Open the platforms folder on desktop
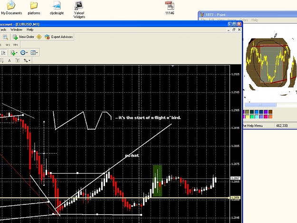 pos(34,8)
